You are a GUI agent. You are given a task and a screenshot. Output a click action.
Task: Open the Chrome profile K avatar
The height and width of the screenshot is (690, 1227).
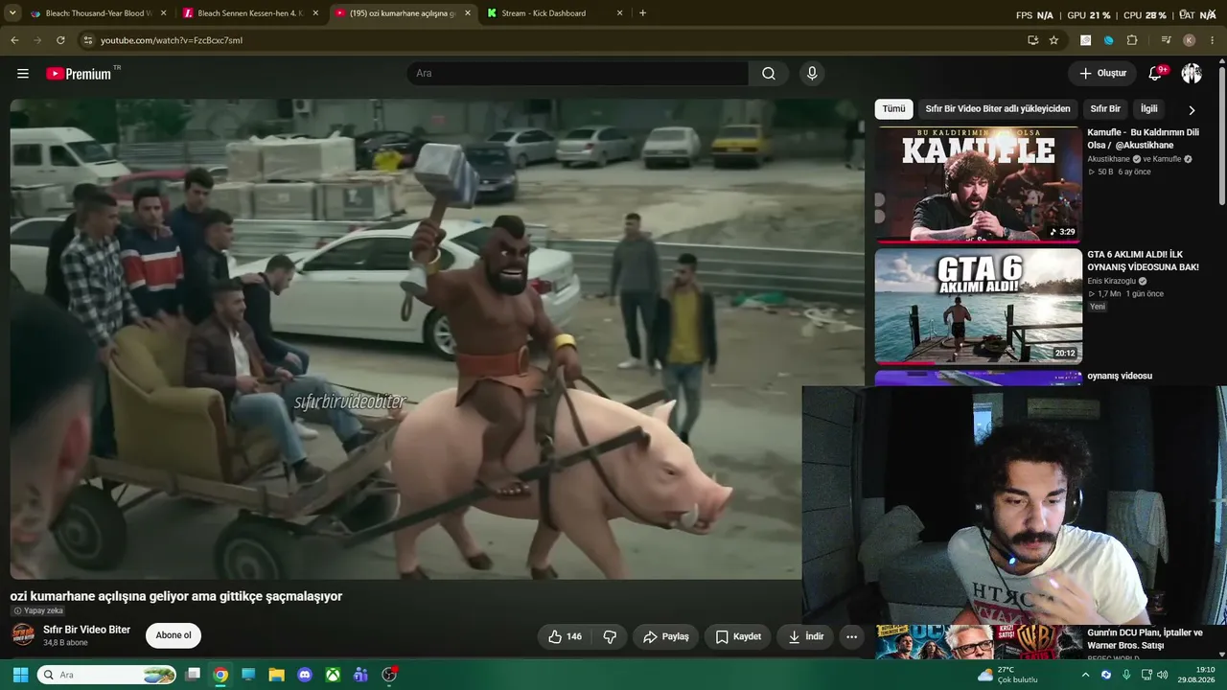point(1190,40)
